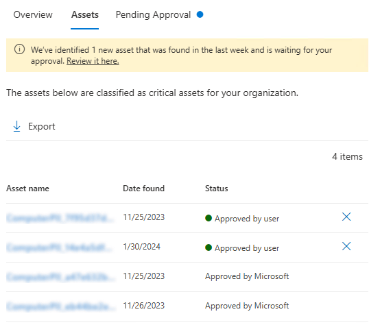The height and width of the screenshot is (327, 380).
Task: Open the asset link dated 1/30/2024
Action: [x=60, y=247]
